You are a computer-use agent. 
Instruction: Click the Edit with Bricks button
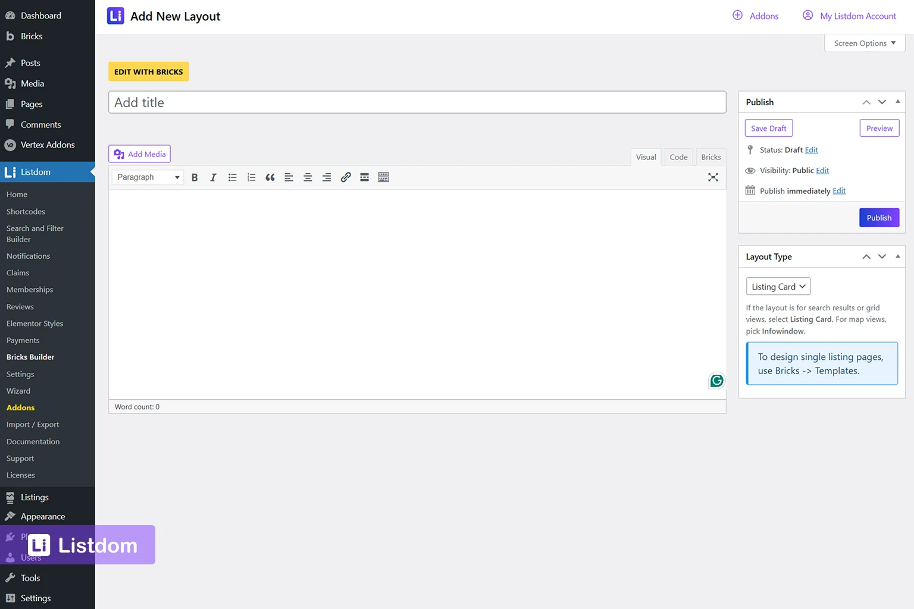149,72
